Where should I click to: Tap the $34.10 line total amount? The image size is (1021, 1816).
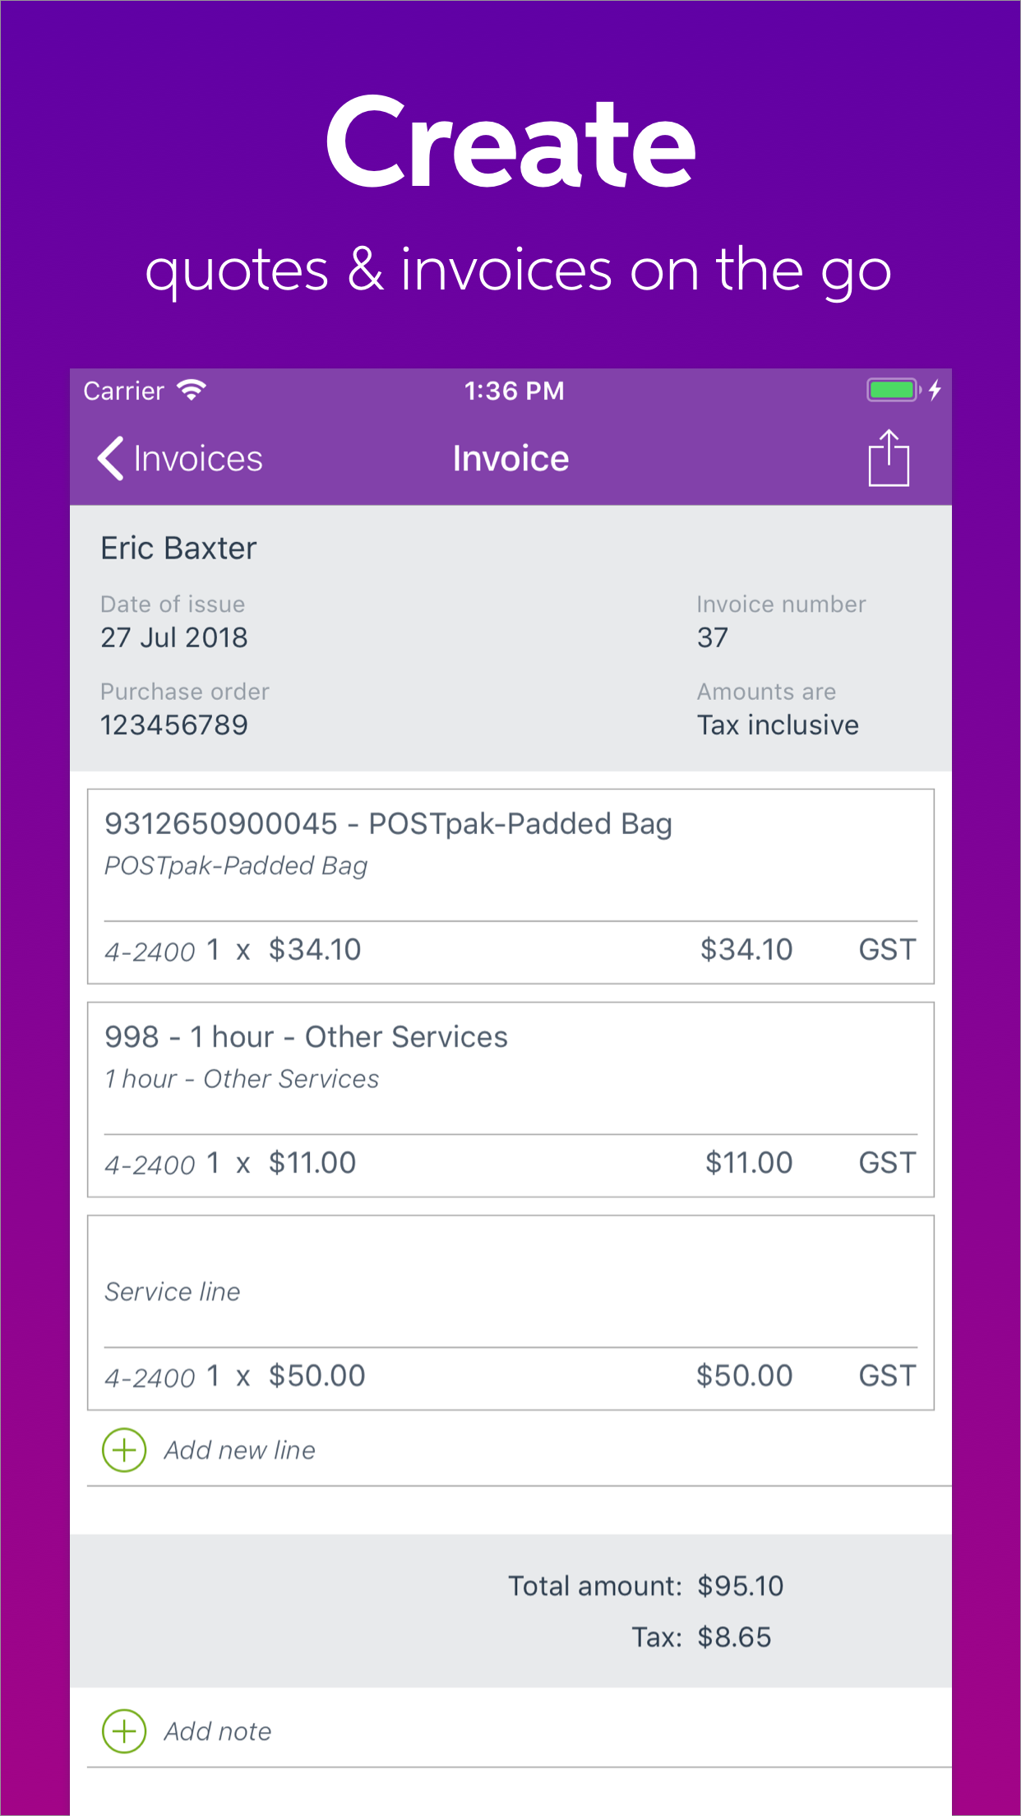746,950
